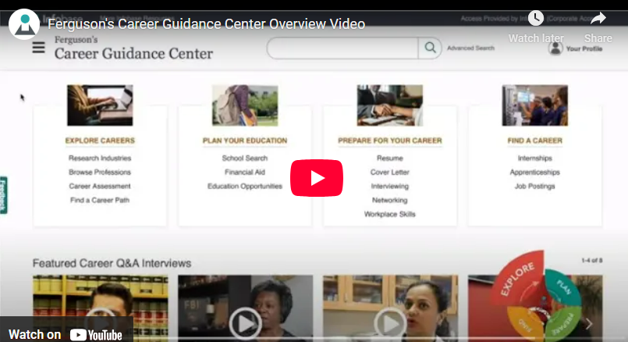Click the Prepare For Your Career handshake image
Viewport: 628px width, 342px height.
coord(390,105)
